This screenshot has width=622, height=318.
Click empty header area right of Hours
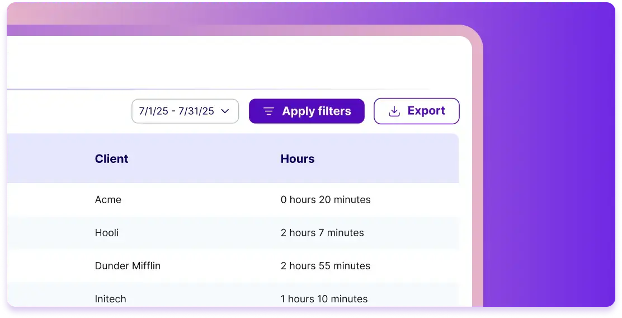392,159
